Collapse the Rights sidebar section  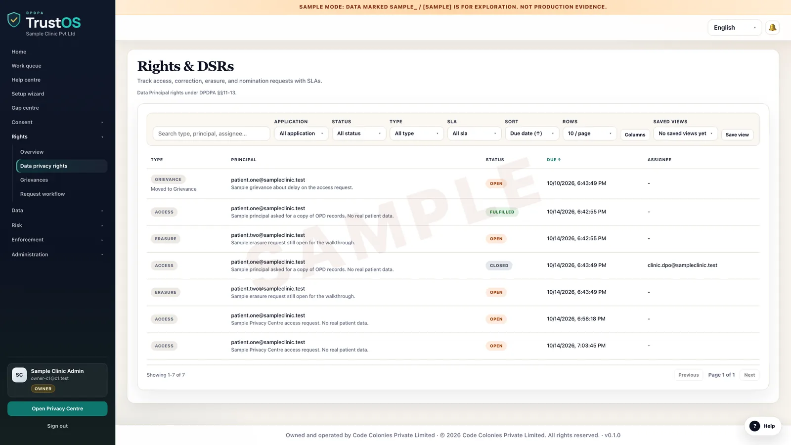(57, 136)
